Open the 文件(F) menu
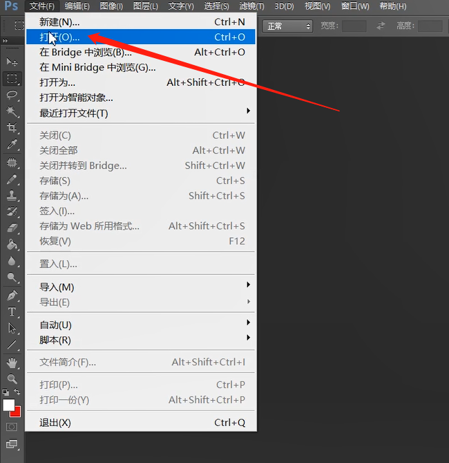Viewport: 449px width, 463px height. [42, 6]
